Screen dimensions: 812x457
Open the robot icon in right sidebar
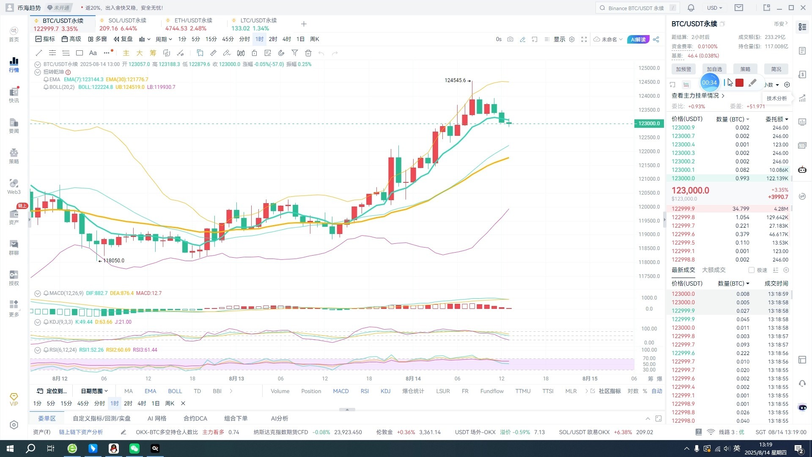click(802, 170)
